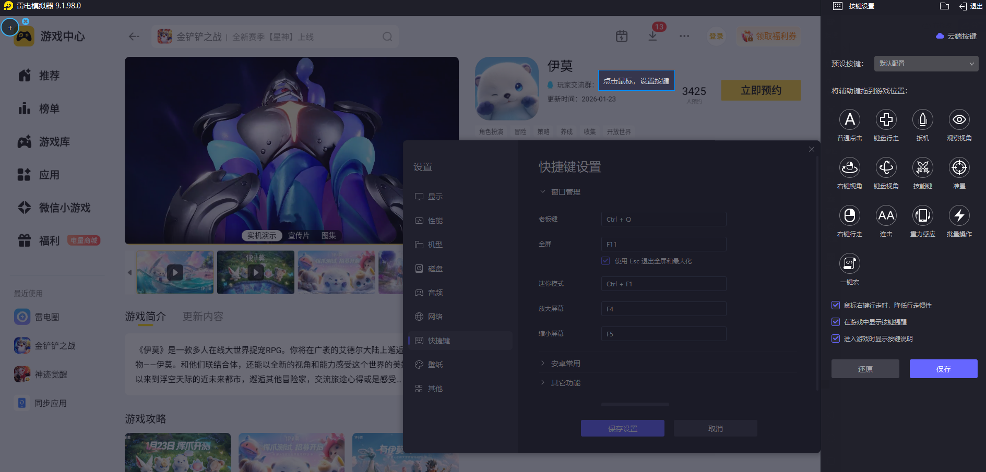Click 取消 in settings dialog
986x472 pixels.
(716, 428)
